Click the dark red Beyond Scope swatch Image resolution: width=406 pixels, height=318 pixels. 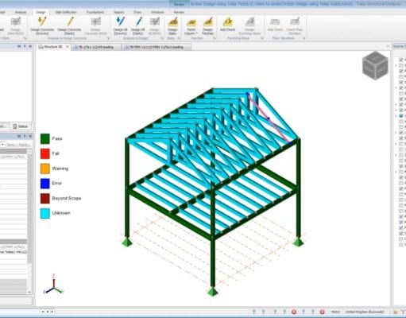click(44, 199)
